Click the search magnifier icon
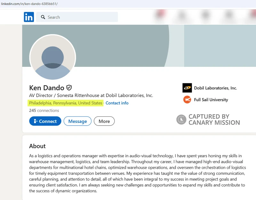The height and width of the screenshot is (200, 256). point(43,17)
